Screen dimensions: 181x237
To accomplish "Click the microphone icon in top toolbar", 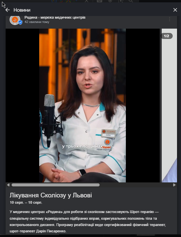I will 110,1.
